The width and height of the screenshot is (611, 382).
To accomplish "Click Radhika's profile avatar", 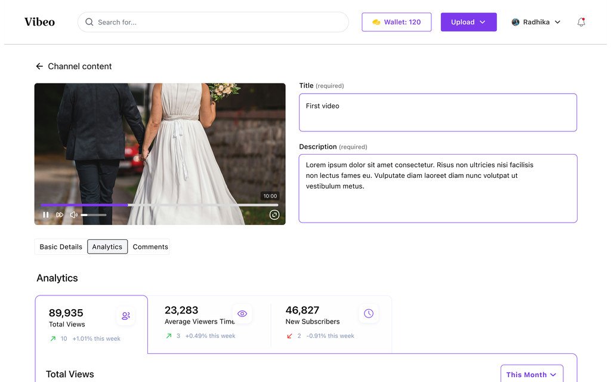I will (515, 22).
